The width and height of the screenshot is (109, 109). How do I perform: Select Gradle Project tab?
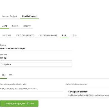[x=29, y=16]
